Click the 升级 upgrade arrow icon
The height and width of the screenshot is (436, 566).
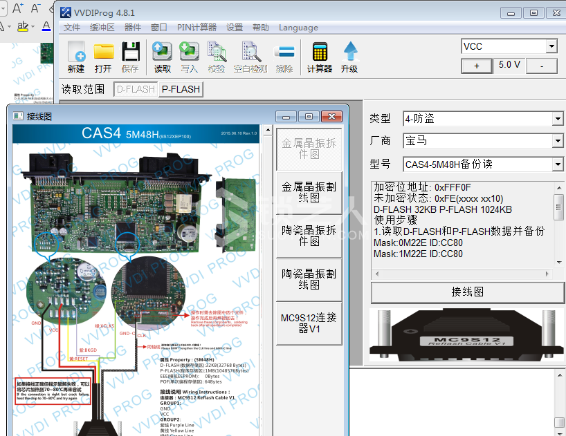pyautogui.click(x=350, y=57)
